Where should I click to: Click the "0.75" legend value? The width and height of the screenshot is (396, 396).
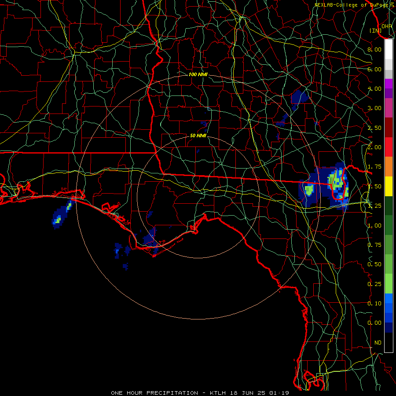click(374, 245)
